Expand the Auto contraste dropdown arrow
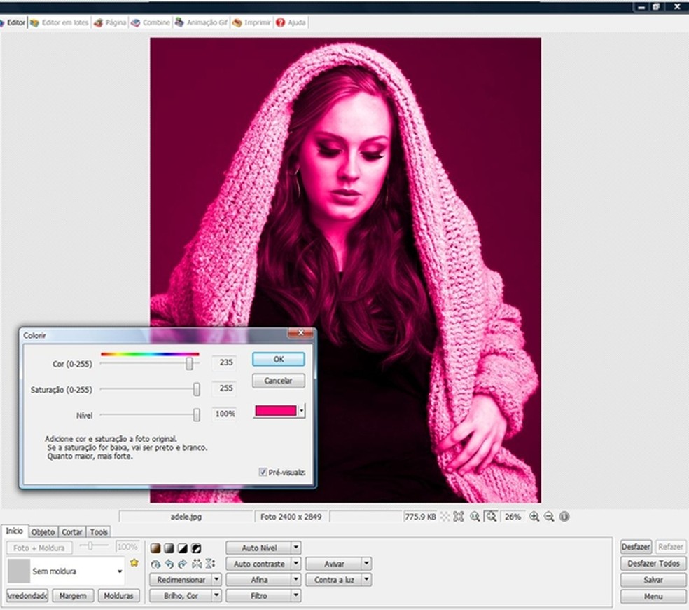 [x=296, y=563]
